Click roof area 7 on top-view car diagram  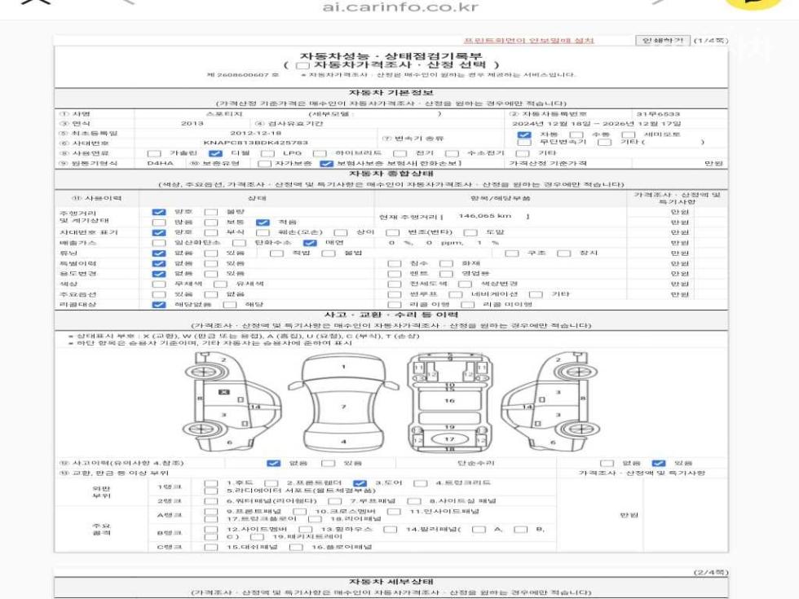click(343, 407)
